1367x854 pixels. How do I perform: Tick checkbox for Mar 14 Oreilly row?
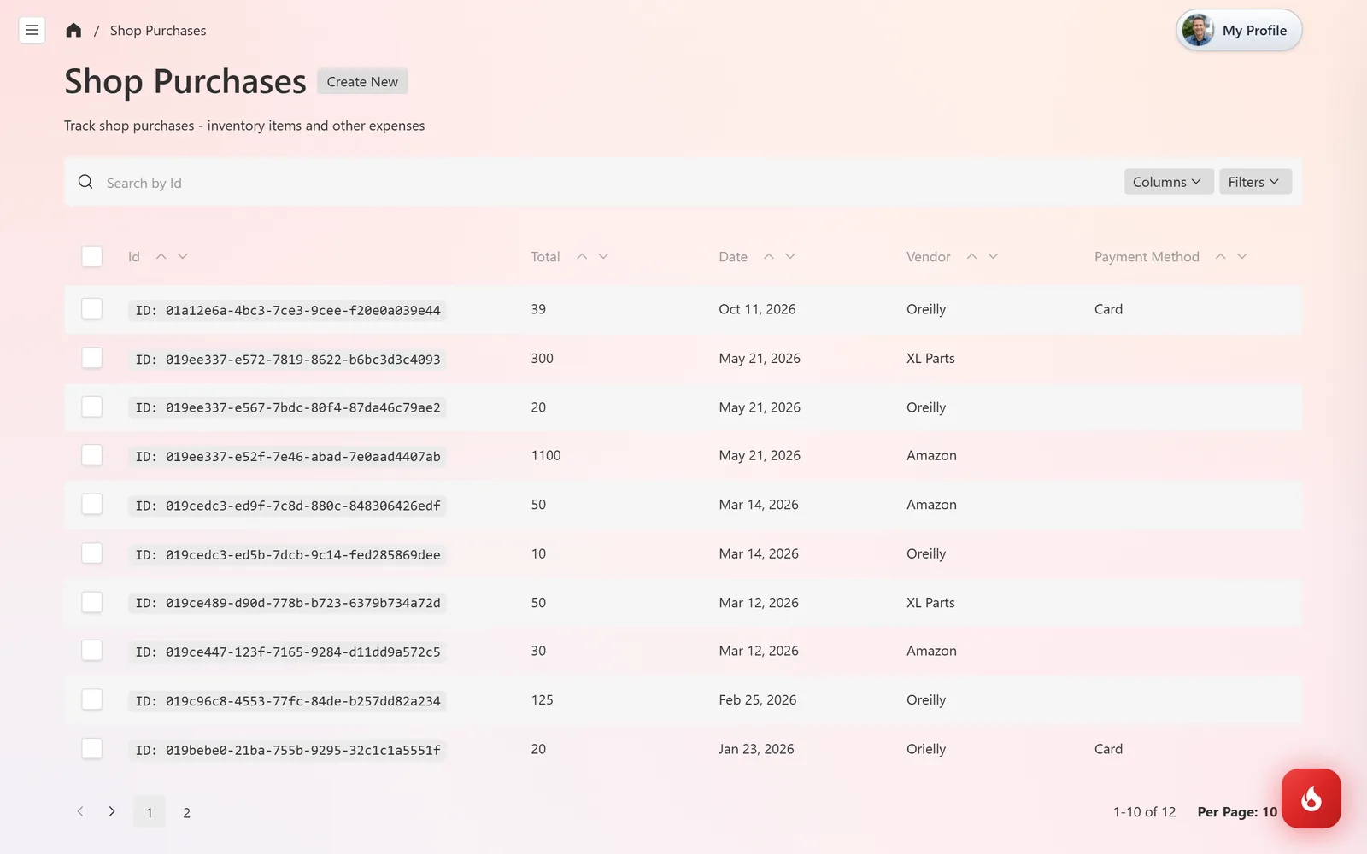tap(91, 553)
